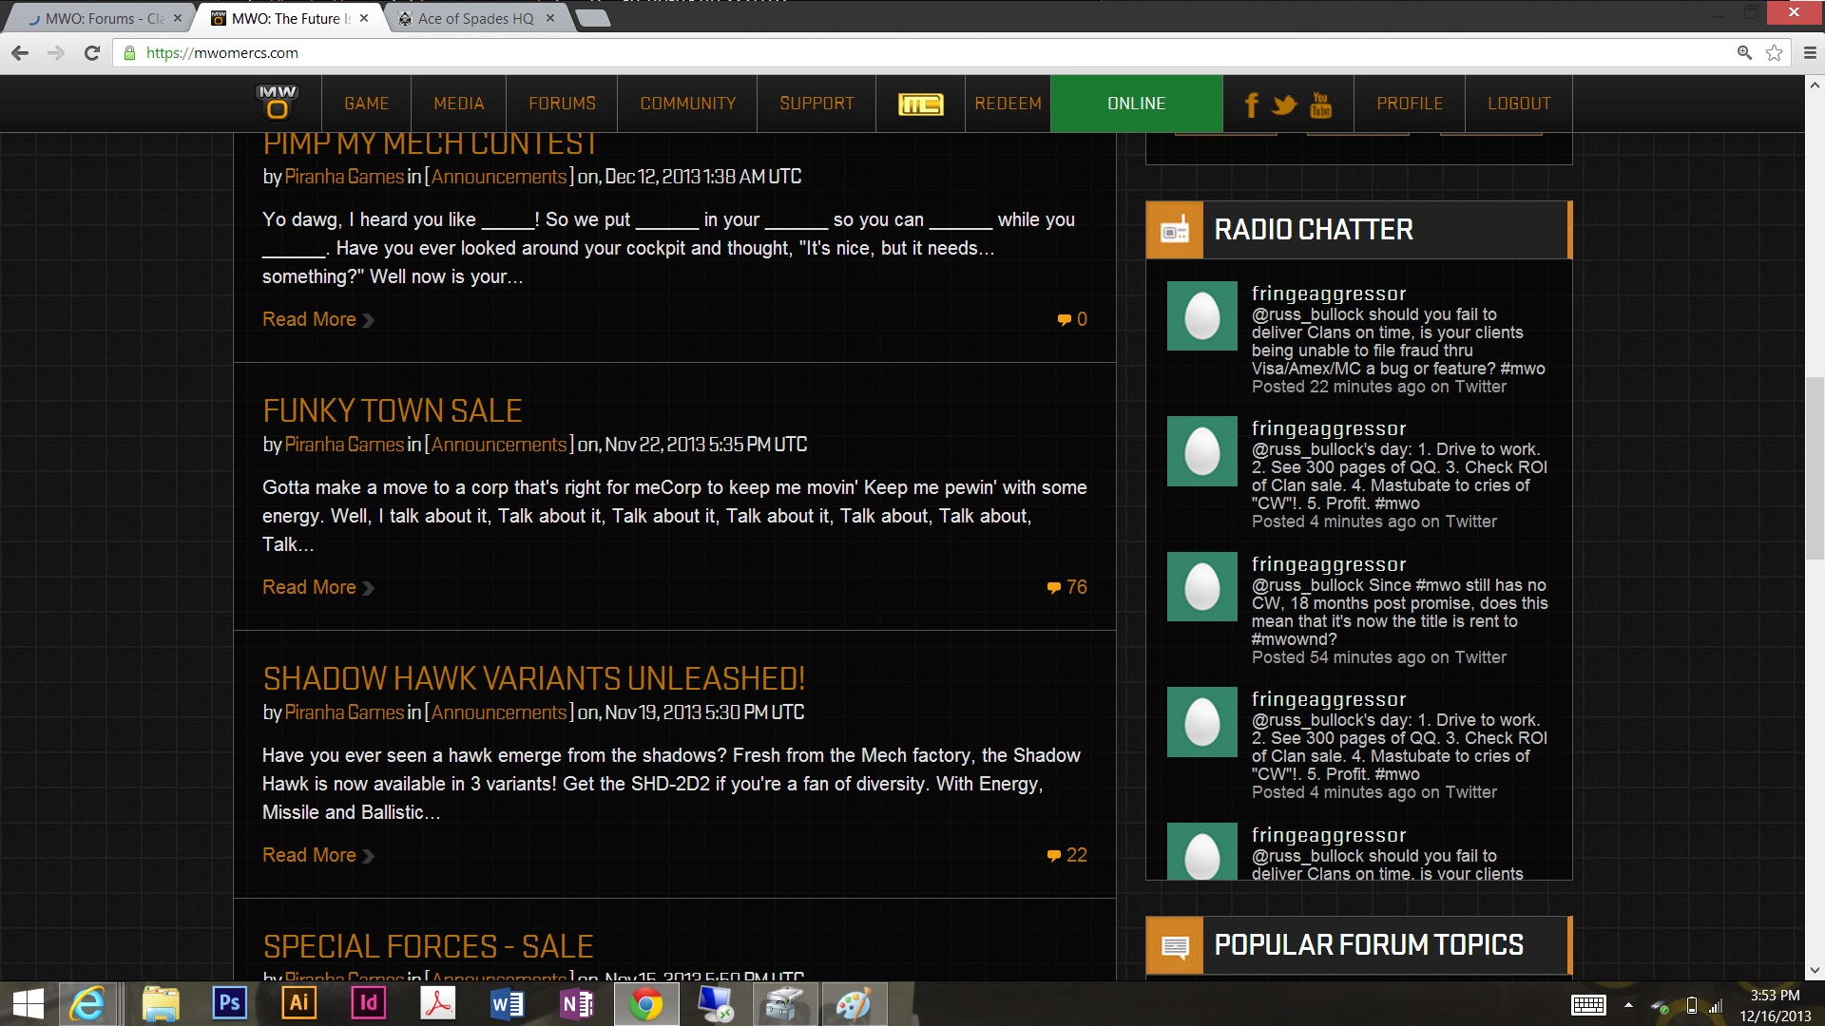Click the MWO logo icon in navbar
Image resolution: width=1825 pixels, height=1026 pixels.
pyautogui.click(x=277, y=103)
